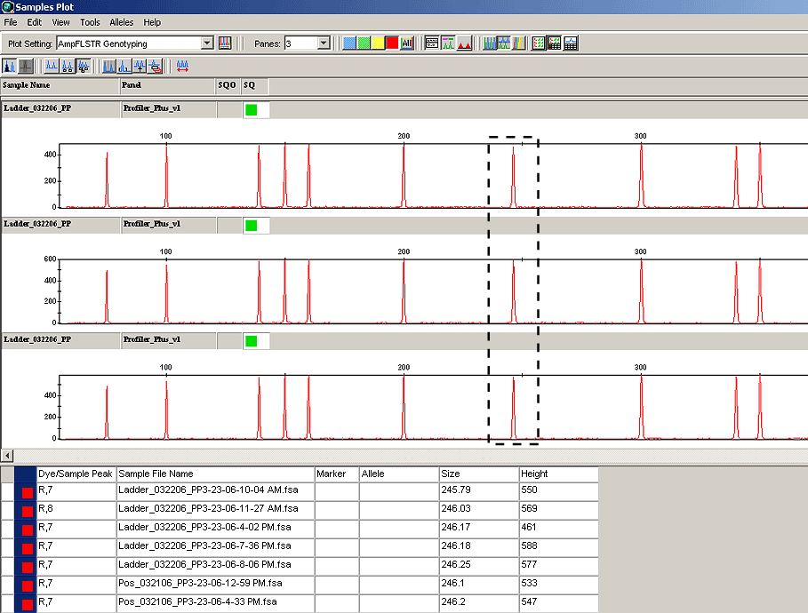Viewport: 808px width, 613px height.
Task: Click the horizontal scrollbar left arrow
Action: [7, 456]
